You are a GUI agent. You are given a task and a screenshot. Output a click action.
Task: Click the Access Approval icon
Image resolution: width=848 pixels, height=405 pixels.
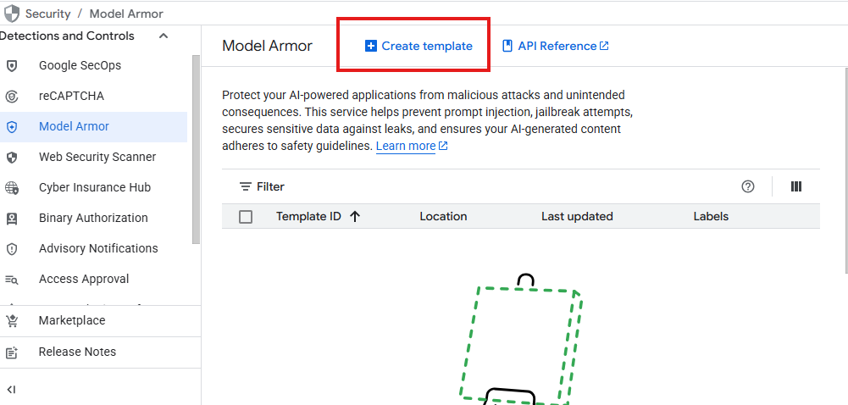(x=11, y=280)
